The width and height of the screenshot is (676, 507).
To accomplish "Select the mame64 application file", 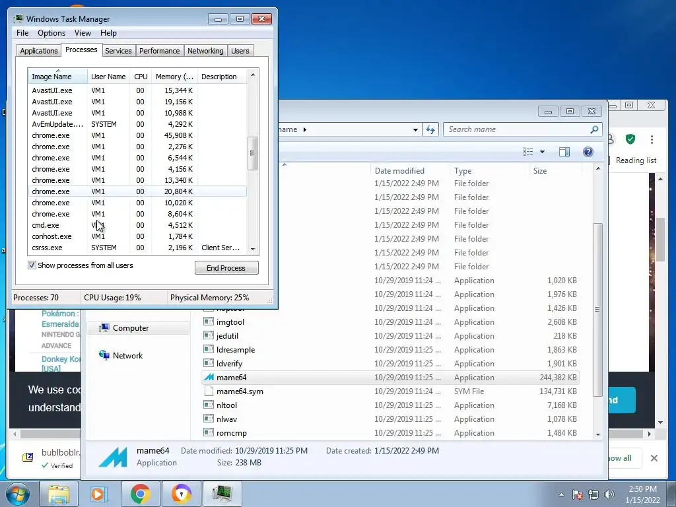I will click(390, 377).
